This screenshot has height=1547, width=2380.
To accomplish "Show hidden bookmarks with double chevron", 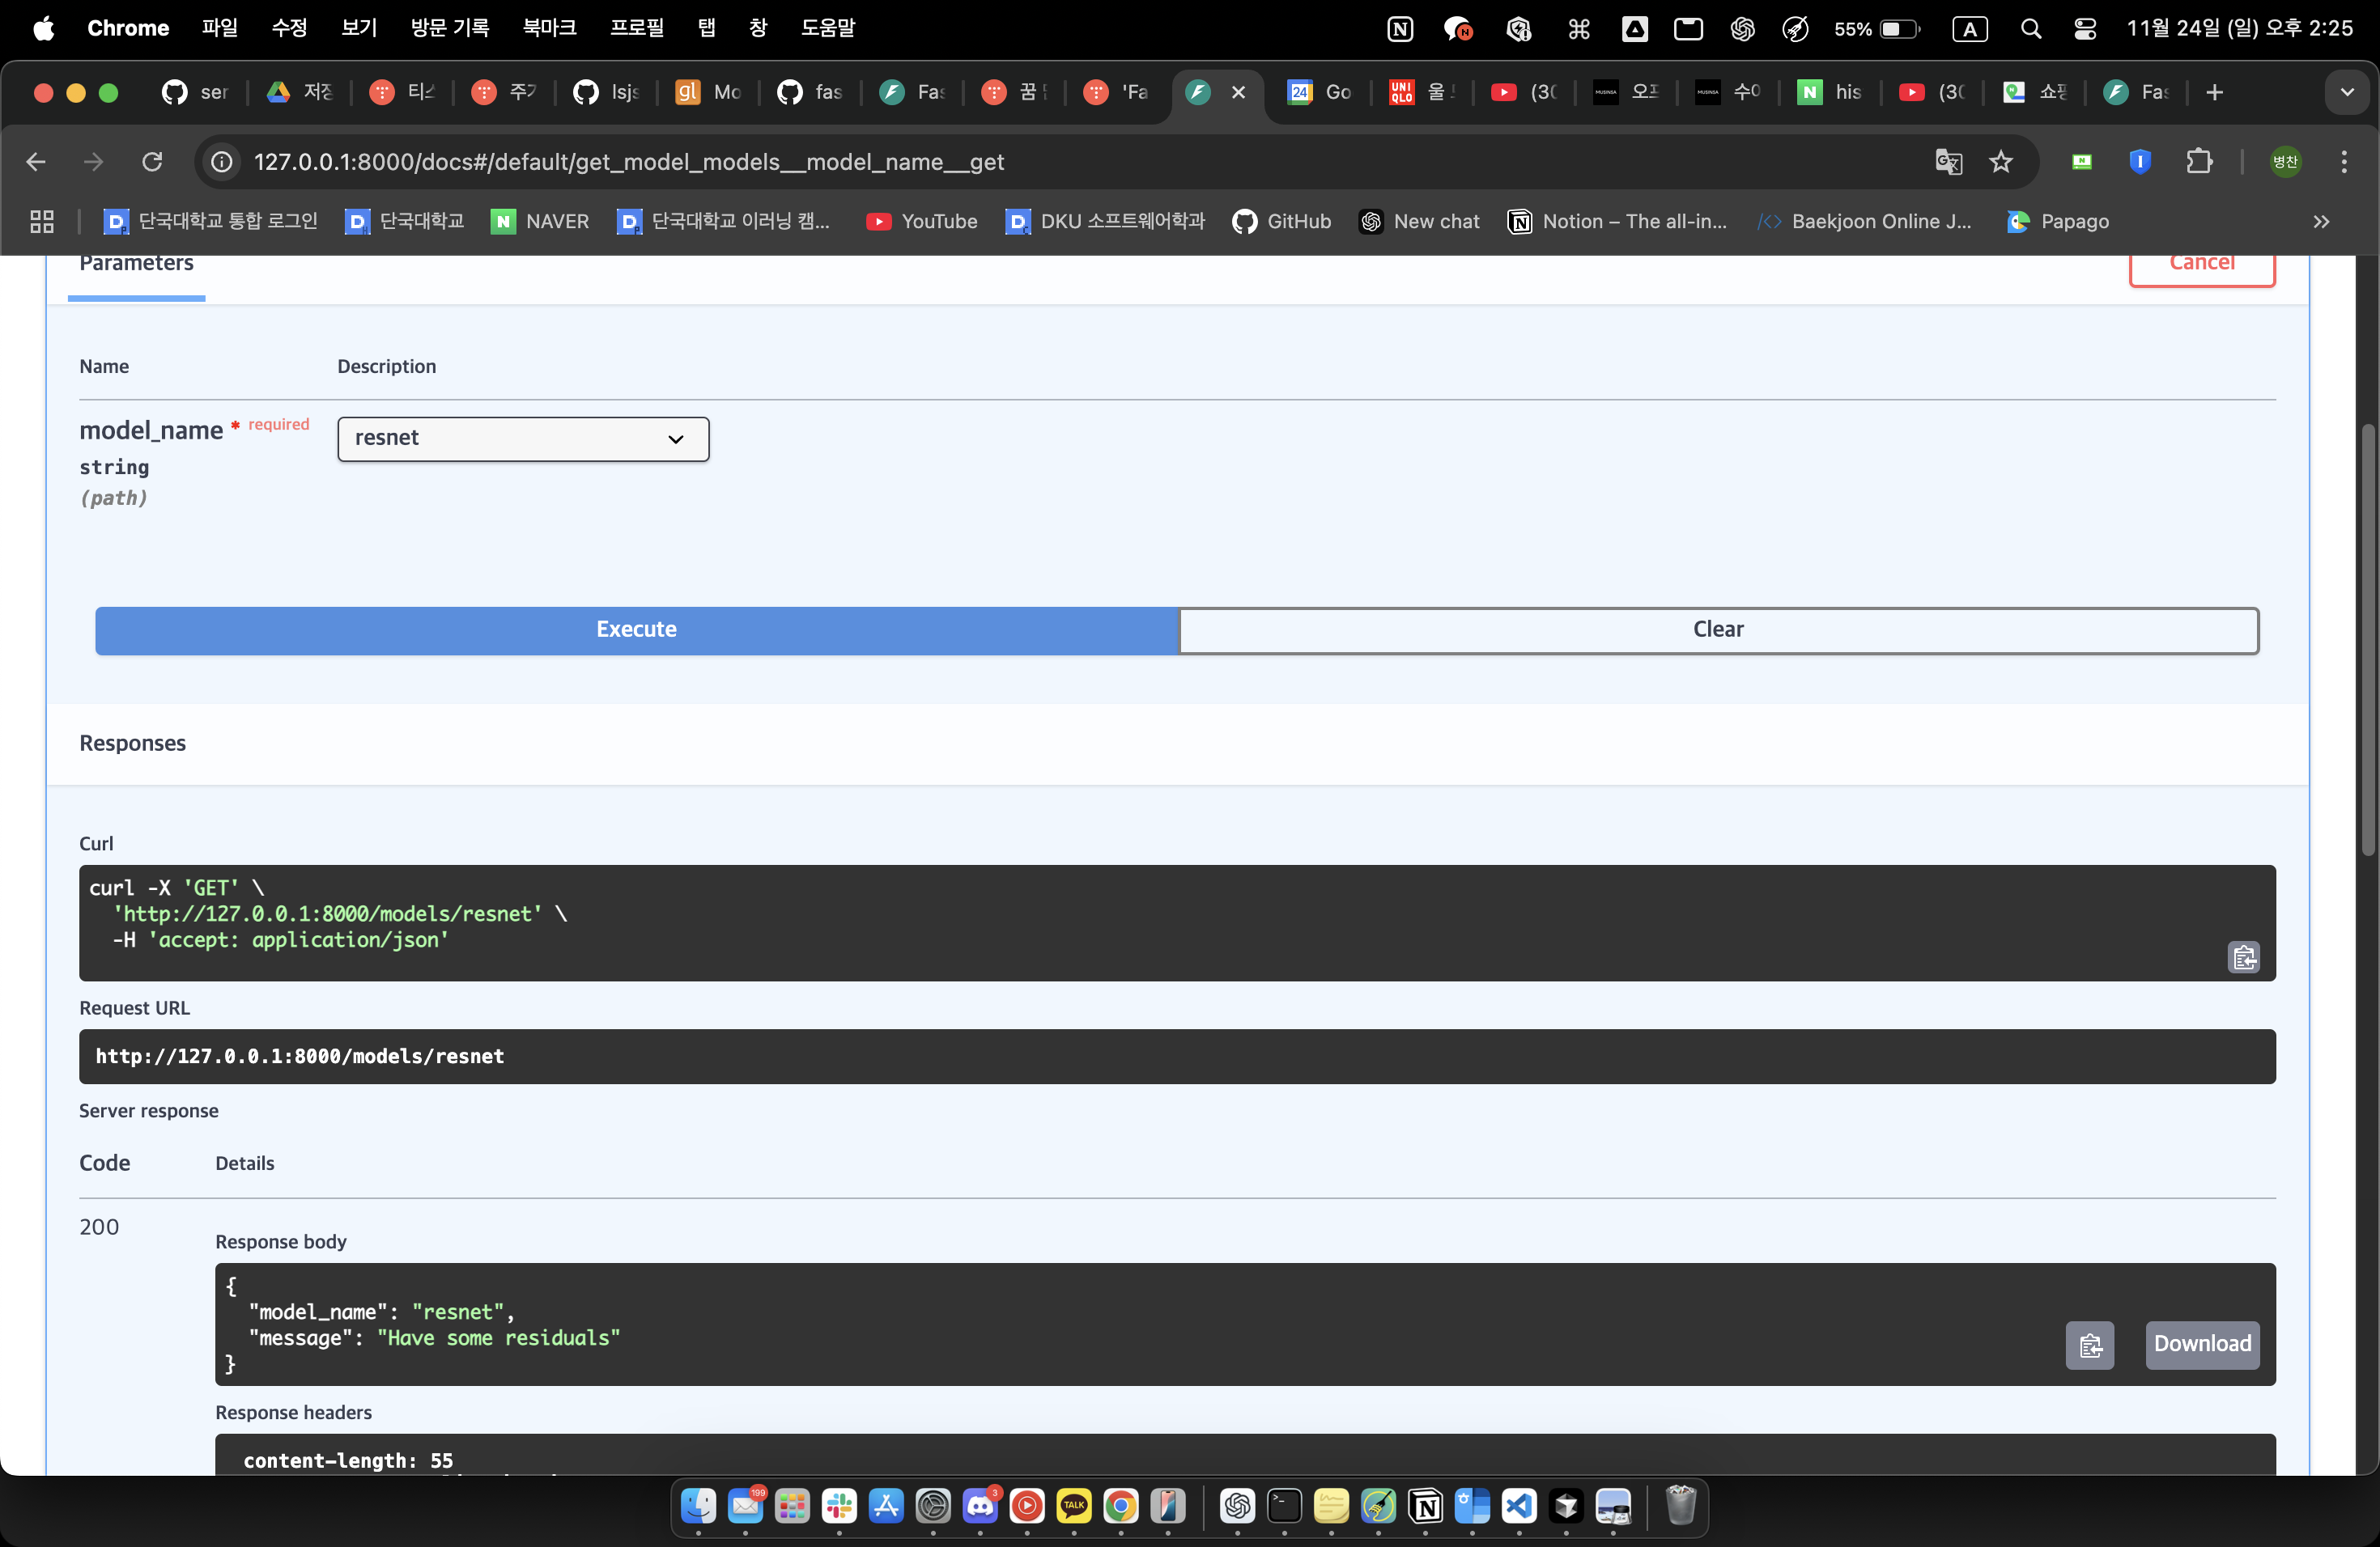I will [2321, 222].
